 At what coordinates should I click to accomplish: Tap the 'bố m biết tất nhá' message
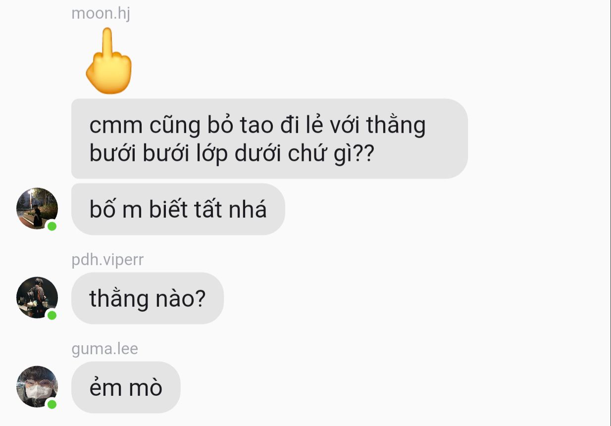178,209
